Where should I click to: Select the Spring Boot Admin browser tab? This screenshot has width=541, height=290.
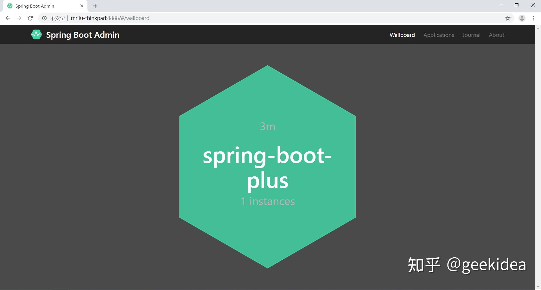tap(42, 6)
